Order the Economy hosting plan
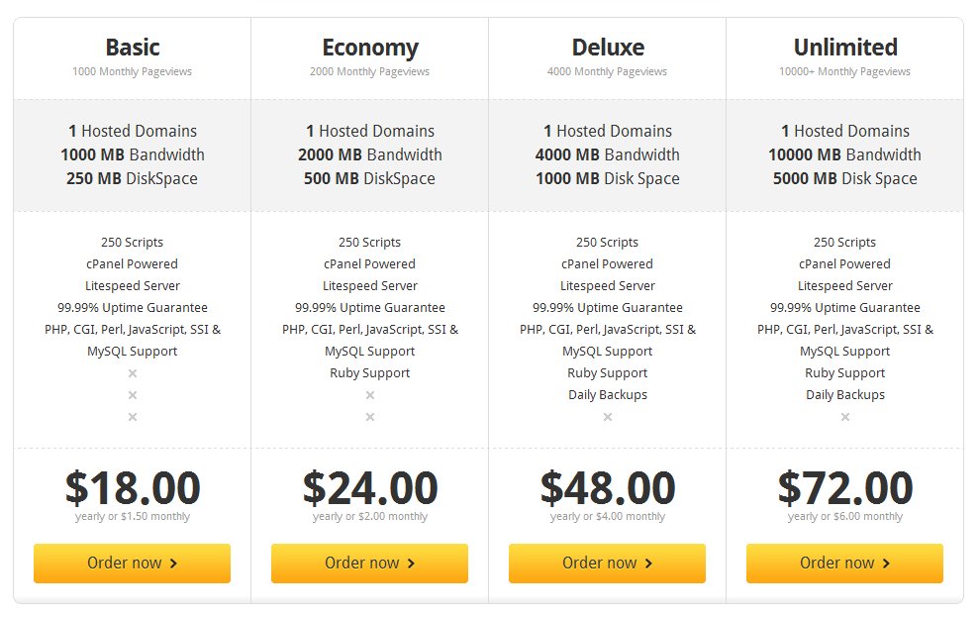 tap(369, 563)
